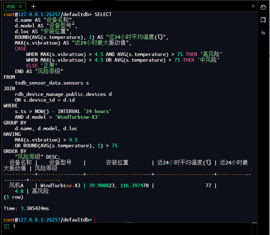Click the Time: 3.305424ms line

[26, 208]
